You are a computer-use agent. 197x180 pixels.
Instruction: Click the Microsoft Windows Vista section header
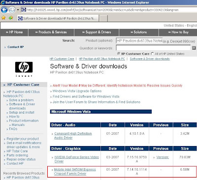(100, 112)
